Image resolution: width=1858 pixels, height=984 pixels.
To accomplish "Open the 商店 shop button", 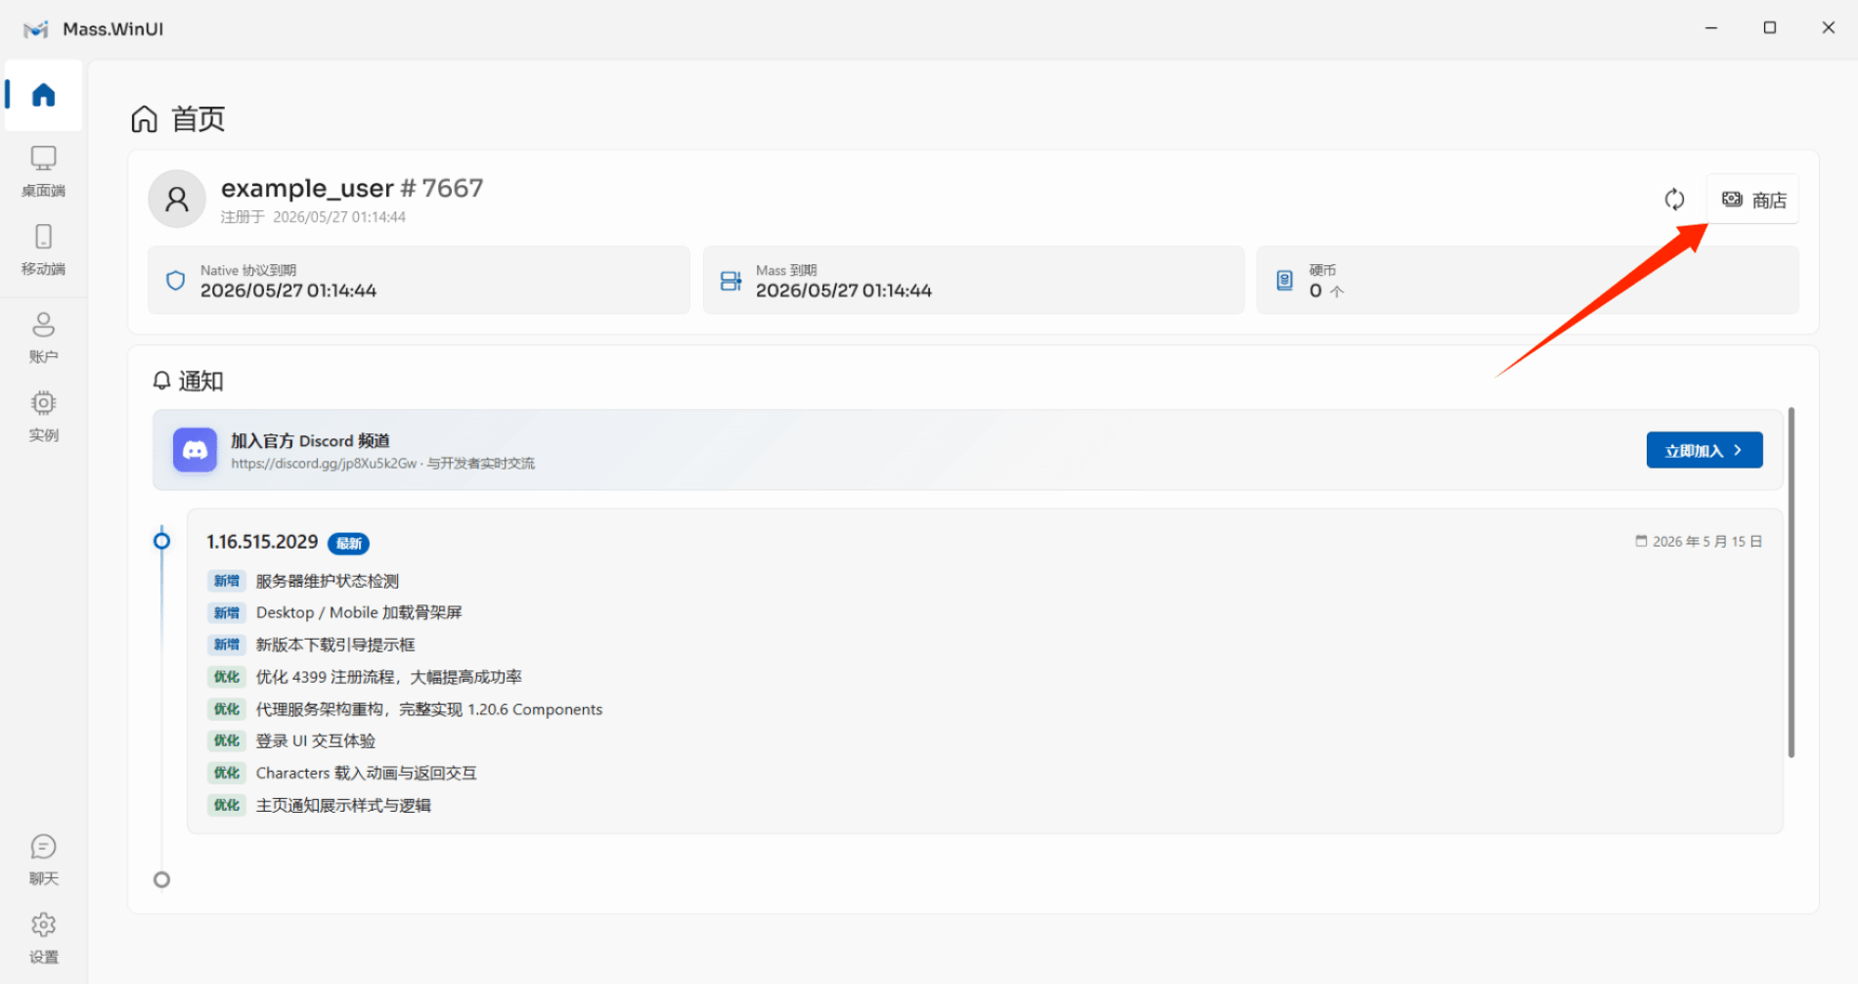I will click(x=1753, y=200).
